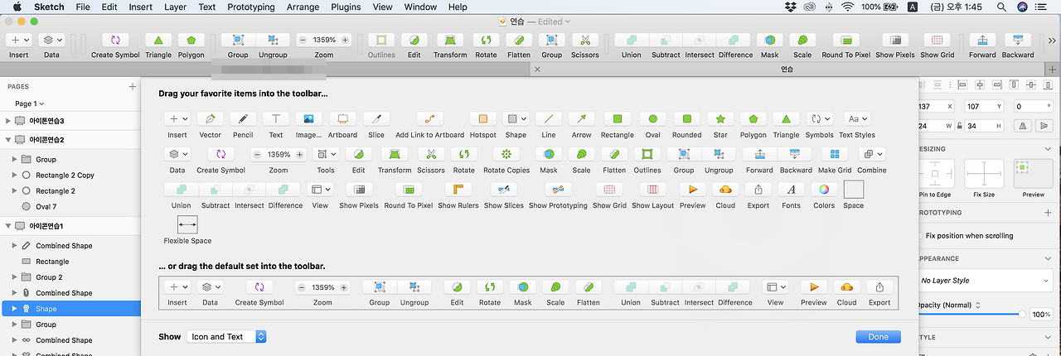Select the Show Rulers icon
This screenshot has width=1061, height=356.
pos(458,190)
